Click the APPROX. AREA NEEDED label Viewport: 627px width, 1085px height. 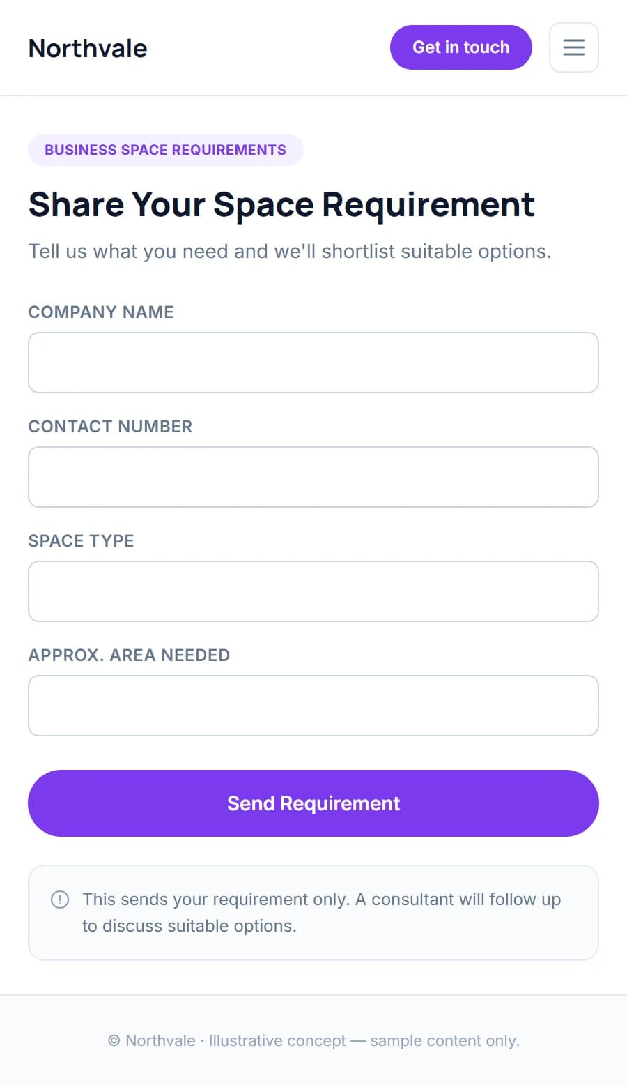click(129, 655)
